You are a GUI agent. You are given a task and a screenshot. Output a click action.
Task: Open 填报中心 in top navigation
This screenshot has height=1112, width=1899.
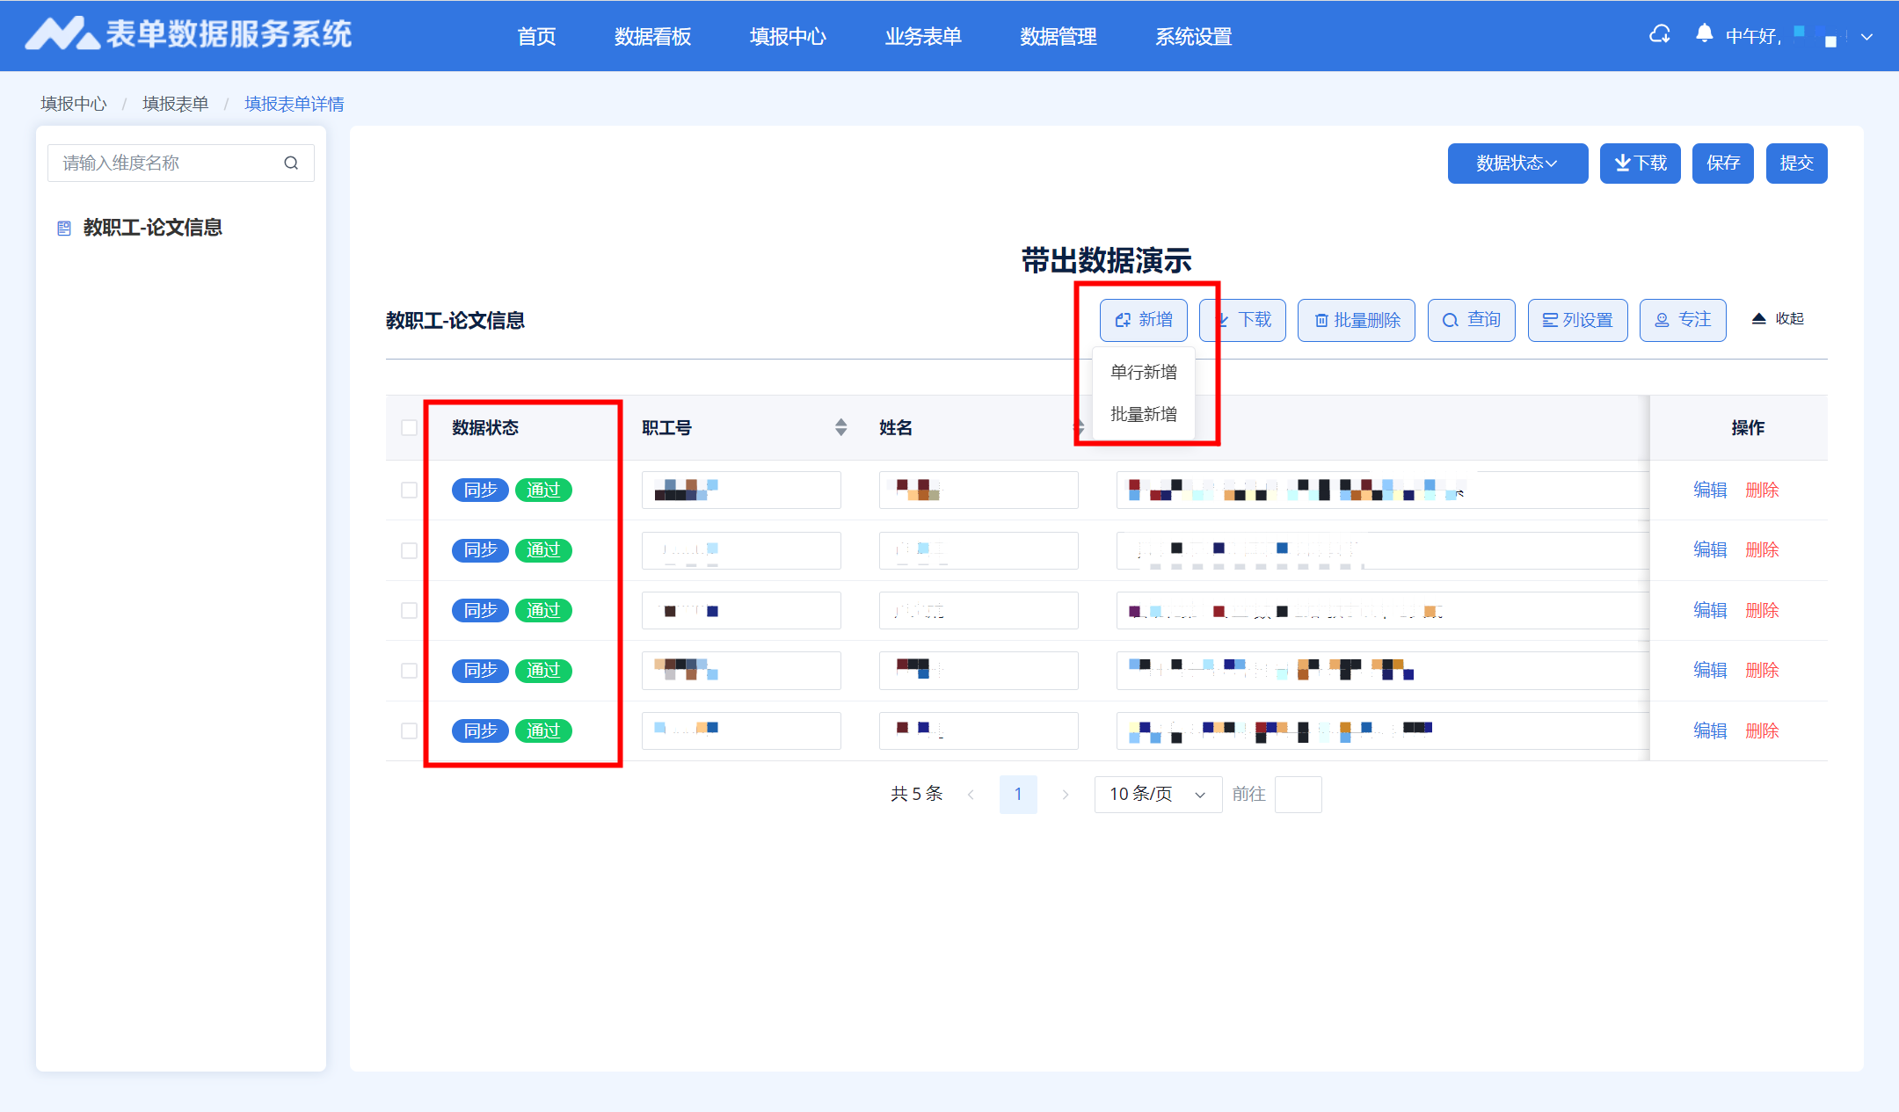pyautogui.click(x=788, y=37)
